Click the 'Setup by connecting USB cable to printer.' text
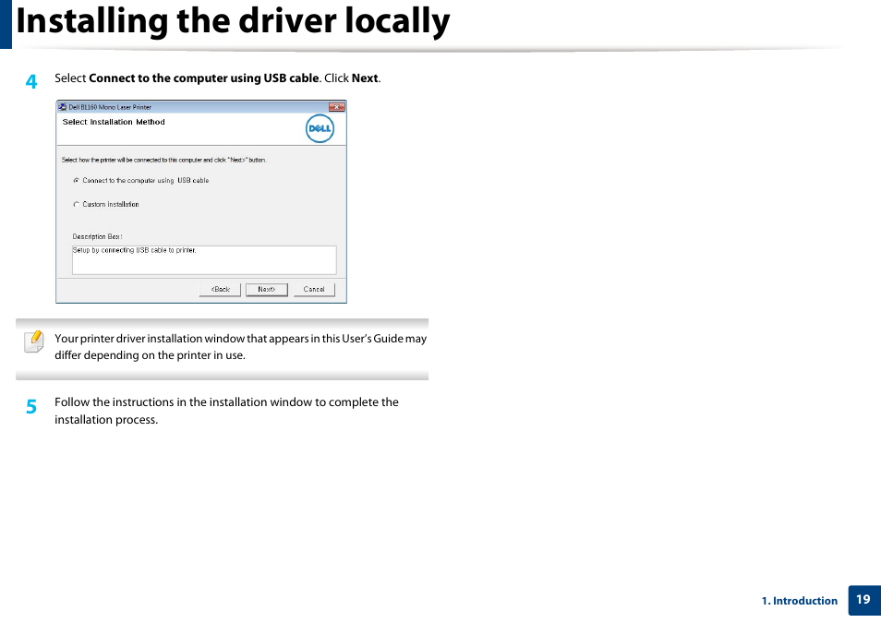 pos(134,250)
